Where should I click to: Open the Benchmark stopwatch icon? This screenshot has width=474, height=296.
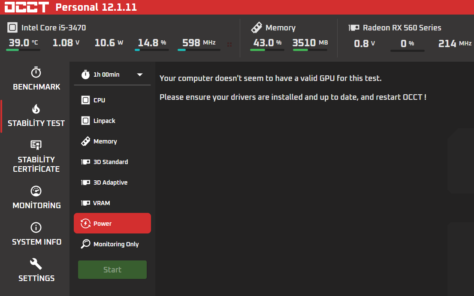(x=36, y=72)
